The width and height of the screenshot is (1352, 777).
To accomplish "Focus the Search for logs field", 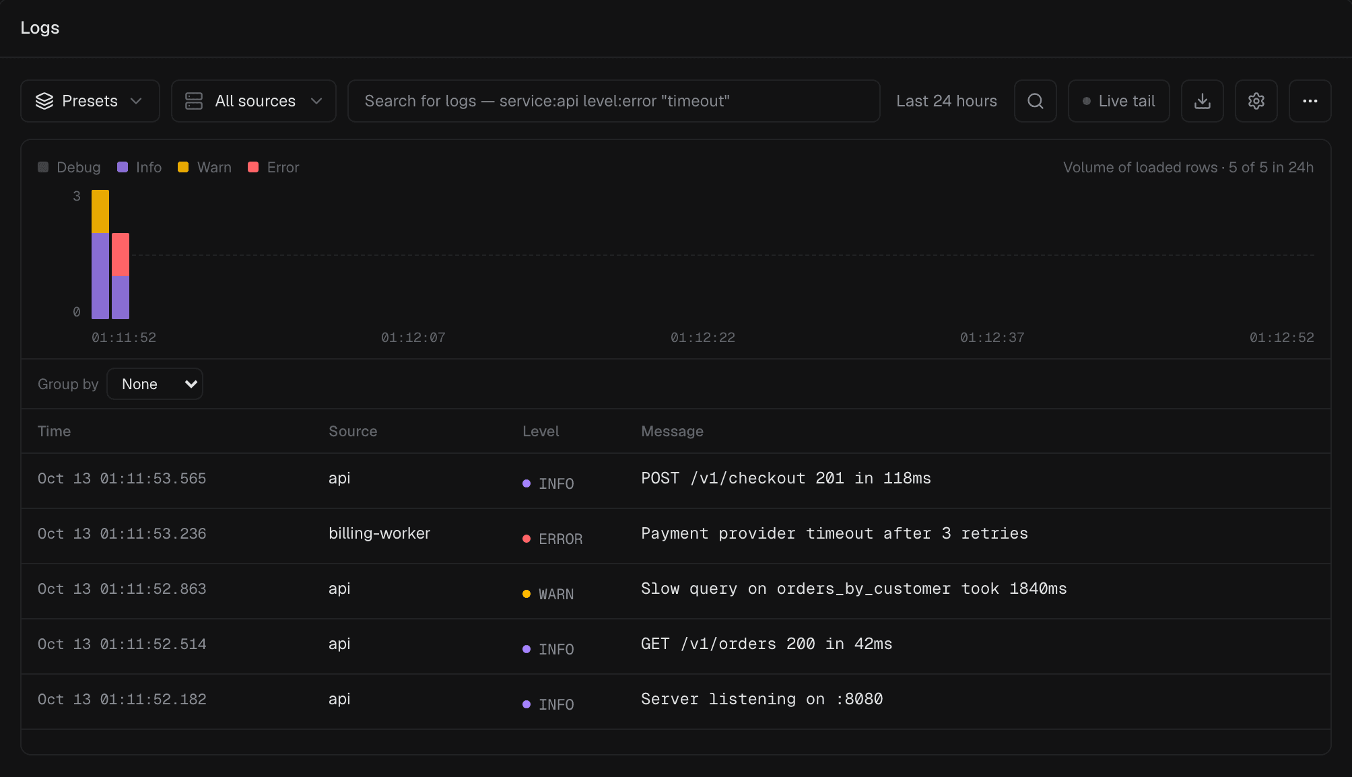I will [613, 101].
